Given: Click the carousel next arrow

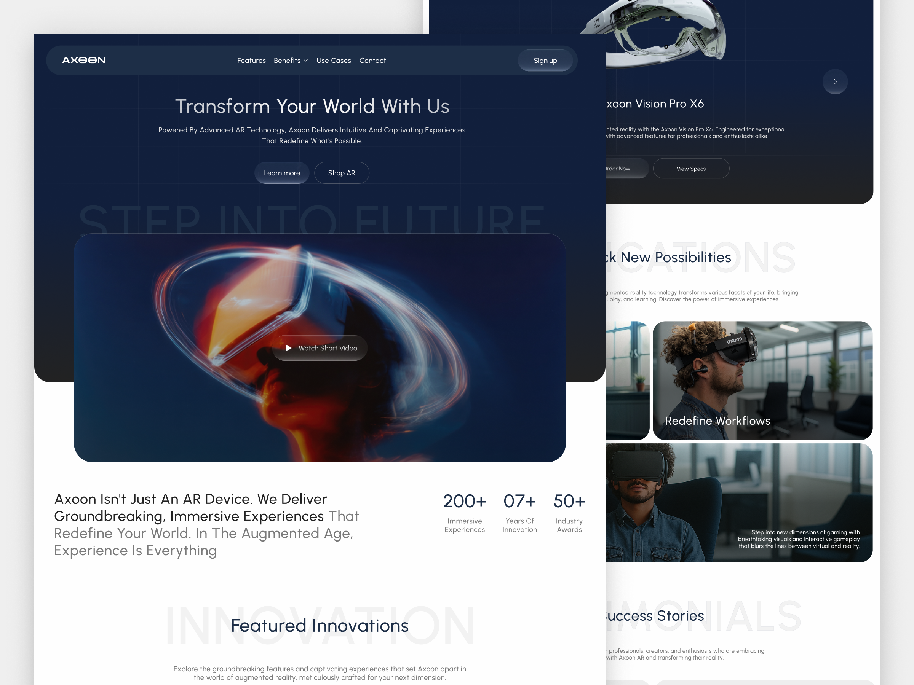Looking at the screenshot, I should pyautogui.click(x=835, y=81).
